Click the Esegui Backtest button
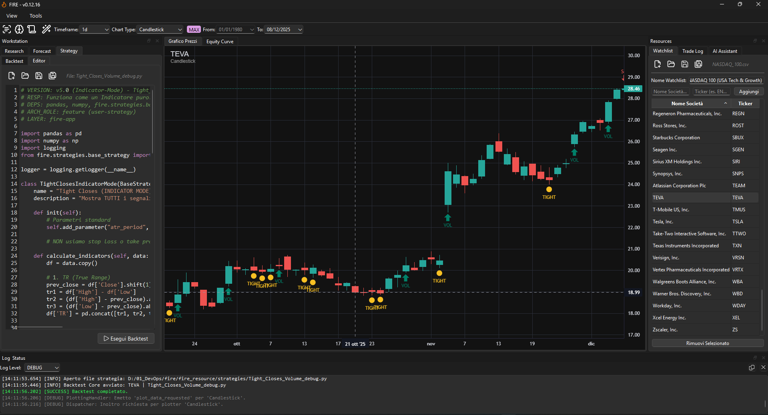This screenshot has height=415, width=768. (x=126, y=339)
